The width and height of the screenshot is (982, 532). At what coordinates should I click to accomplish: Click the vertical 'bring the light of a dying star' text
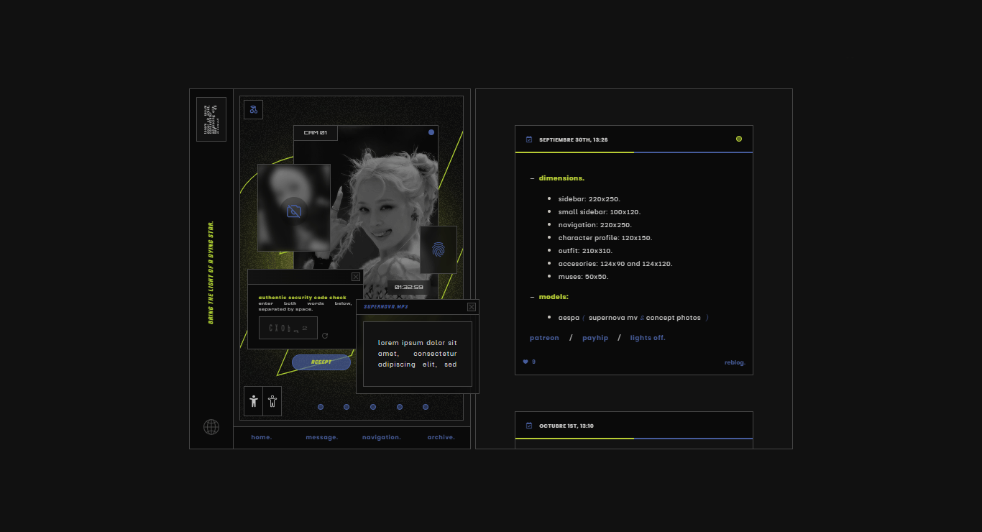pos(211,272)
